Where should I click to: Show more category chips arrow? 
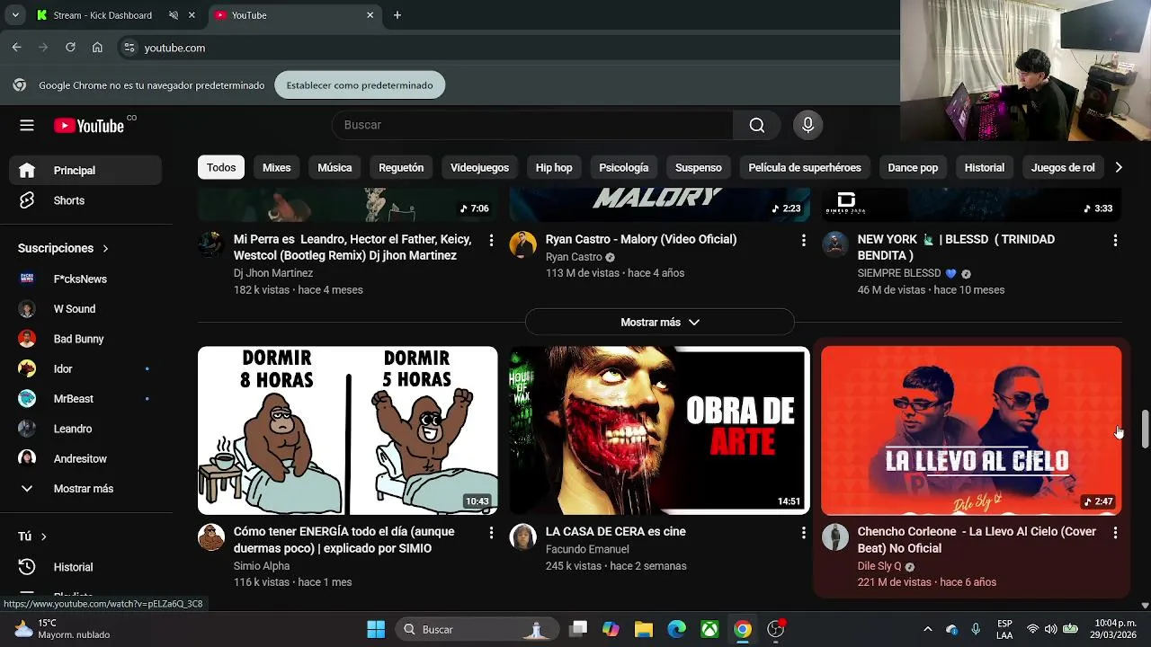pyautogui.click(x=1119, y=168)
